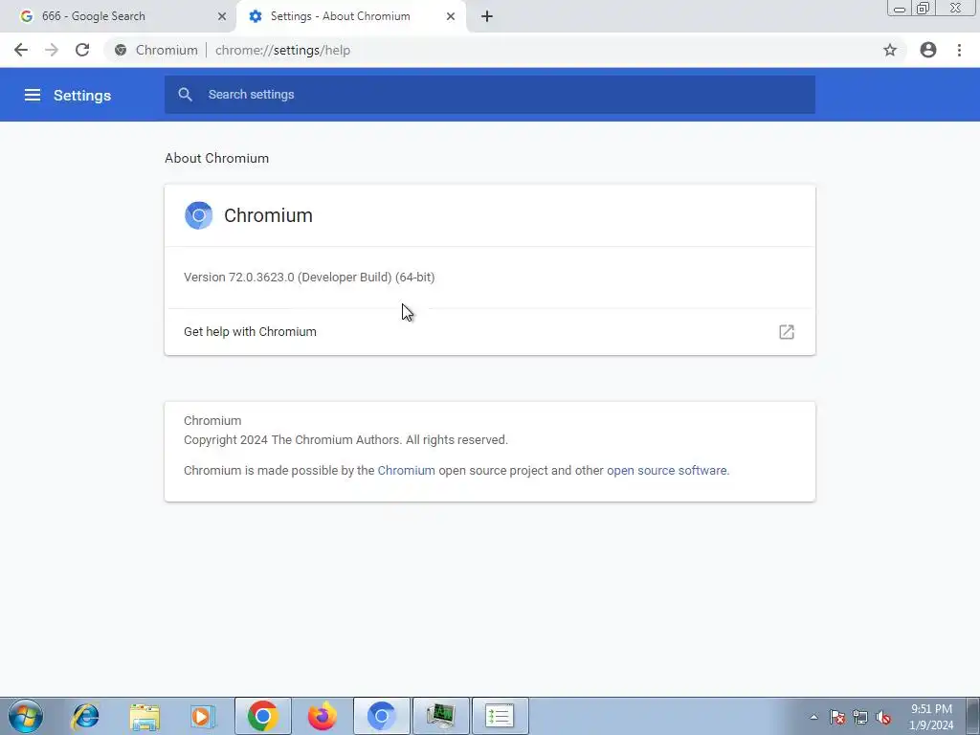Click the muted volume tray icon

click(883, 717)
